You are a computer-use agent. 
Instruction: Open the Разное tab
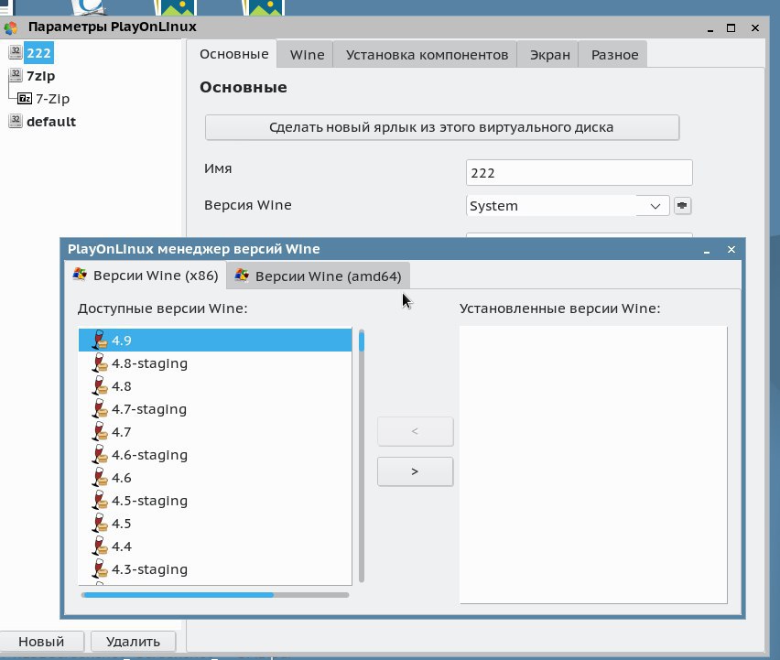pos(614,54)
